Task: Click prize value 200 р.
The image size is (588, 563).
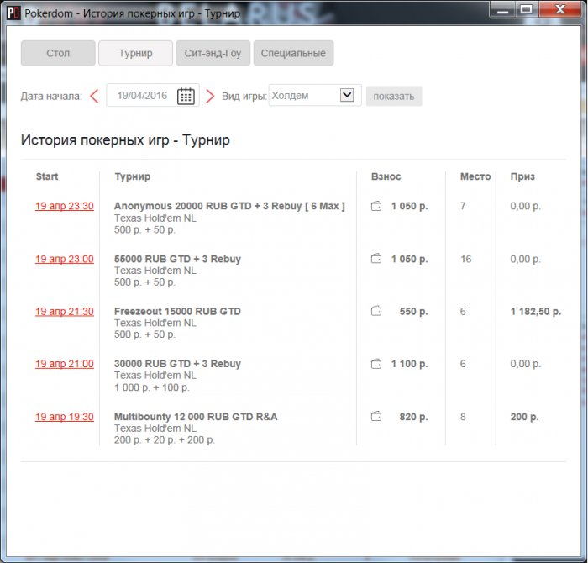Action: pyautogui.click(x=525, y=417)
